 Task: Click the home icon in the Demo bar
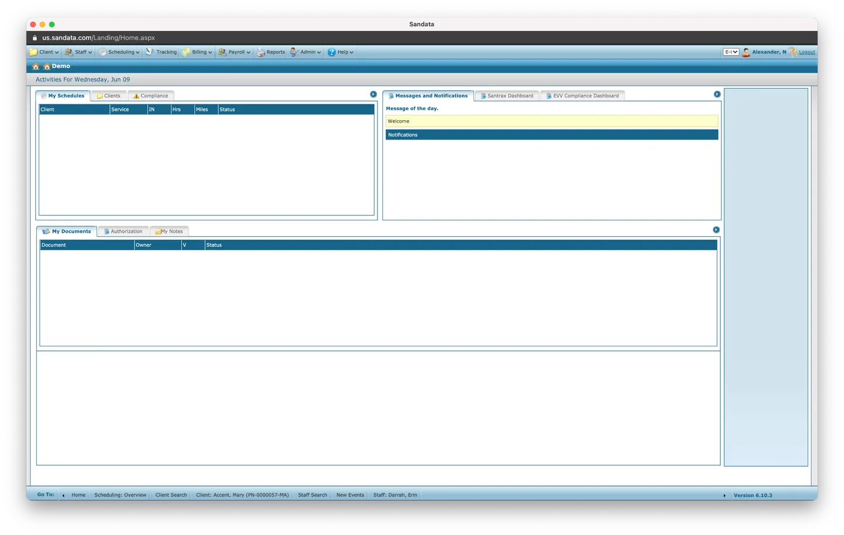35,66
